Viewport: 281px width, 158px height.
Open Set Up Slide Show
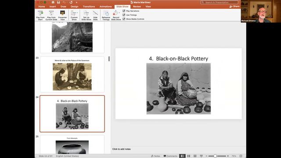pyautogui.click(x=86, y=15)
